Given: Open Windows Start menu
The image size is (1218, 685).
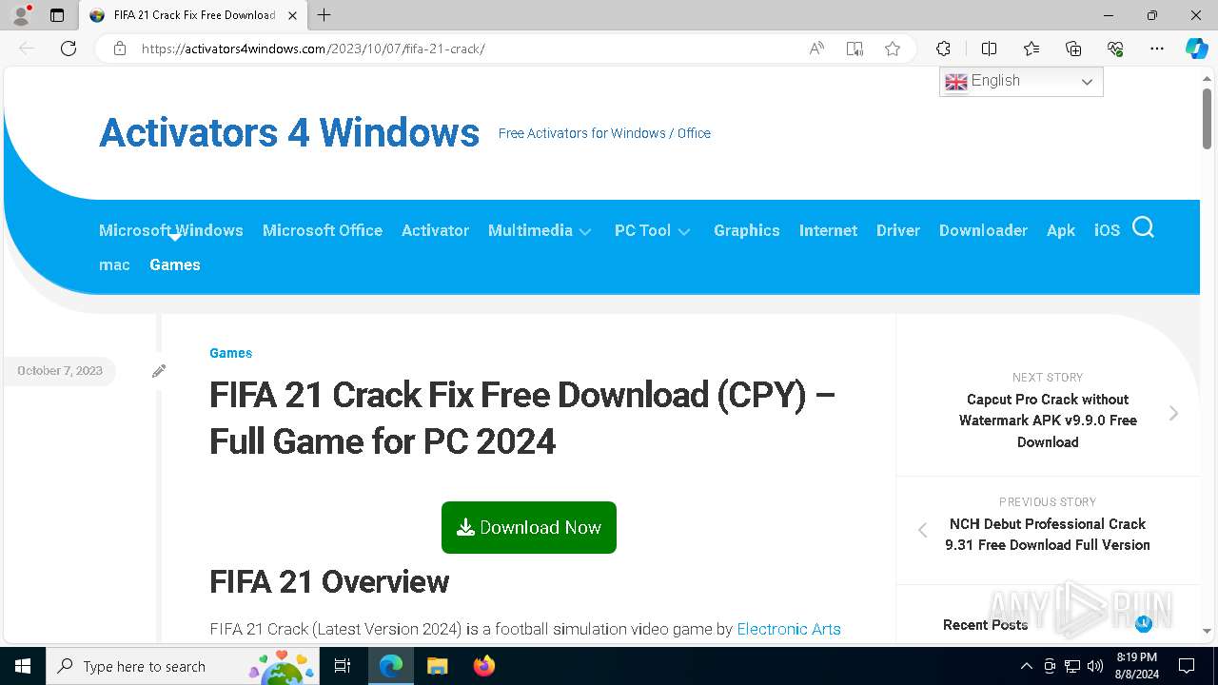Looking at the screenshot, I should point(23,666).
